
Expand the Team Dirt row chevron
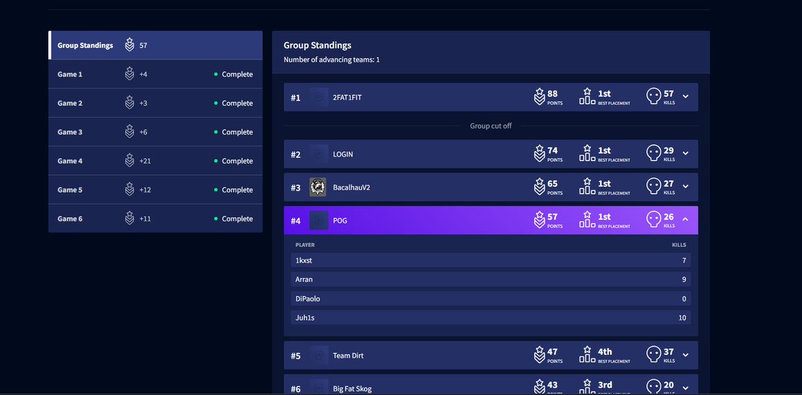[685, 356]
